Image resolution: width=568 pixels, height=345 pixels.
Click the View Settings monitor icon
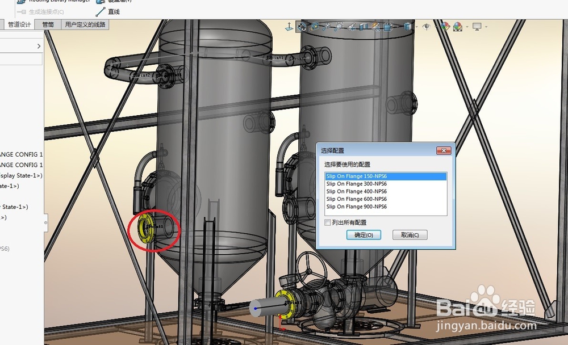[x=477, y=27]
